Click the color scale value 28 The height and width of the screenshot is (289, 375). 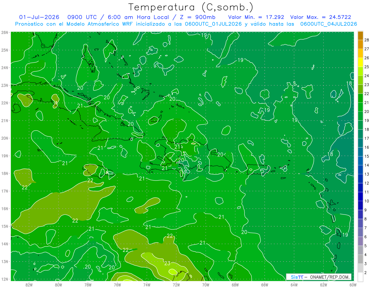367,40
